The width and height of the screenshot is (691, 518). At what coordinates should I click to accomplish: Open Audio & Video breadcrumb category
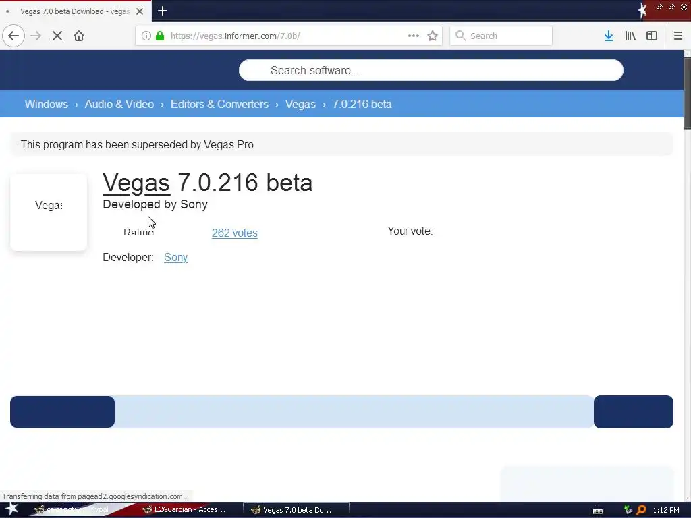click(x=119, y=104)
